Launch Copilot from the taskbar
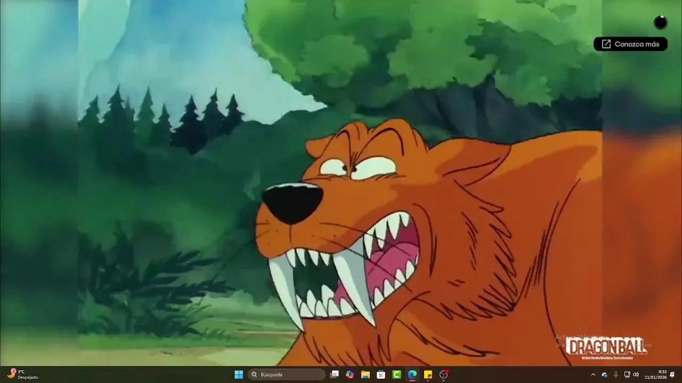 click(x=350, y=374)
